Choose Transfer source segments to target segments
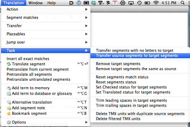Viewport: 190px width, 127px height. pos(137,56)
